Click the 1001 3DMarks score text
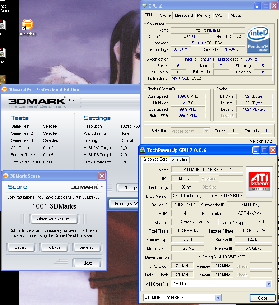Viewport: 279px width, 305px height. click(x=54, y=206)
